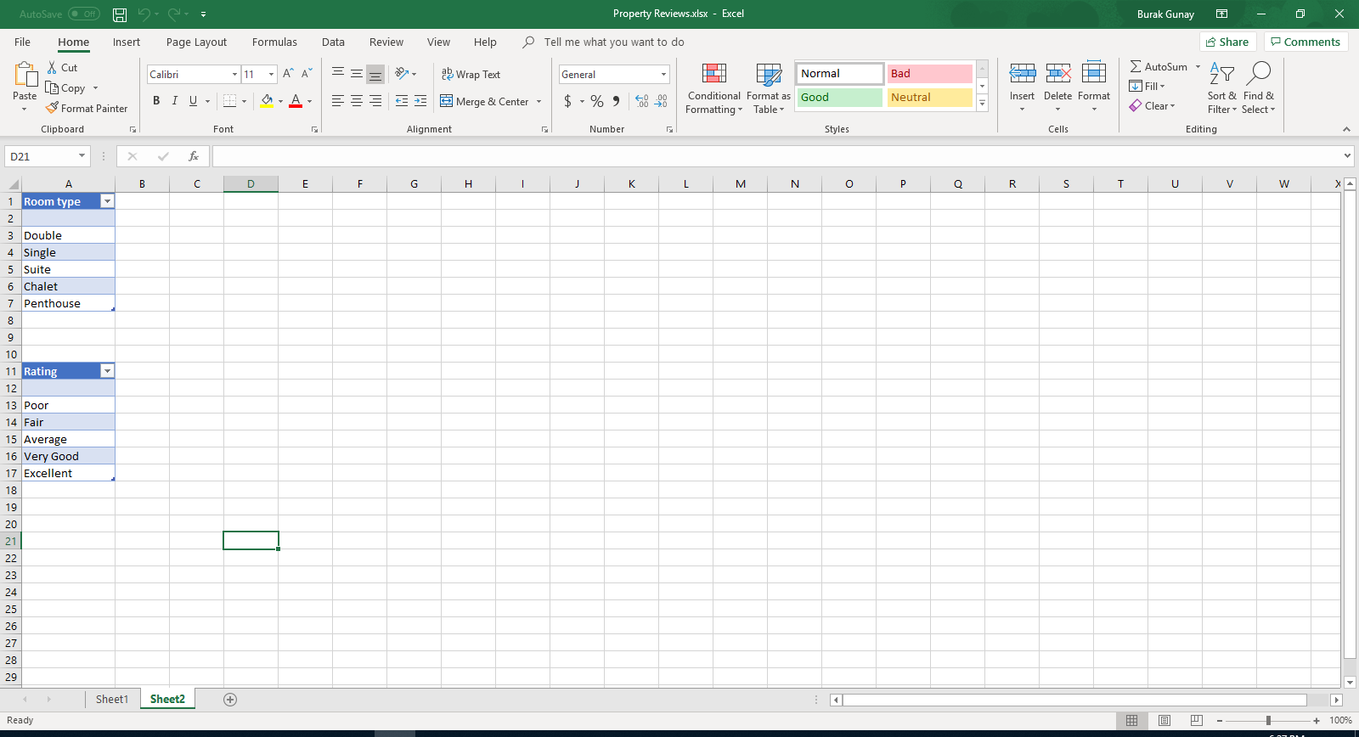1359x737 pixels.
Task: Click the Insert Function fx icon
Action: 194,156
